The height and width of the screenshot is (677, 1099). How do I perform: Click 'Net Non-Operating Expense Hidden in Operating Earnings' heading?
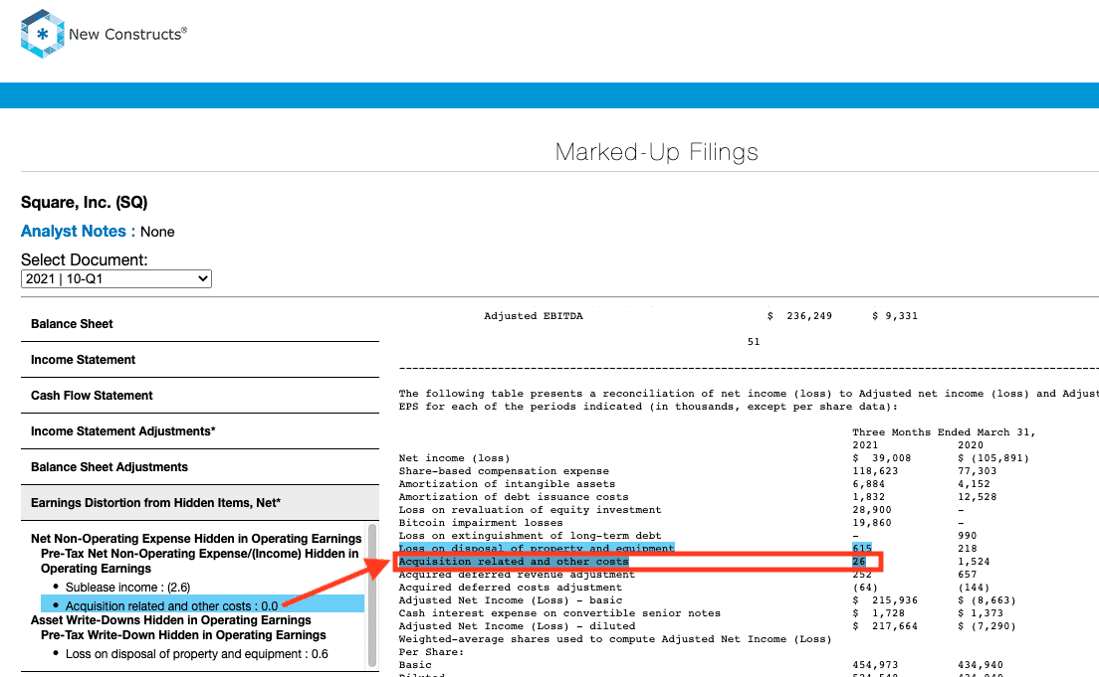(196, 539)
